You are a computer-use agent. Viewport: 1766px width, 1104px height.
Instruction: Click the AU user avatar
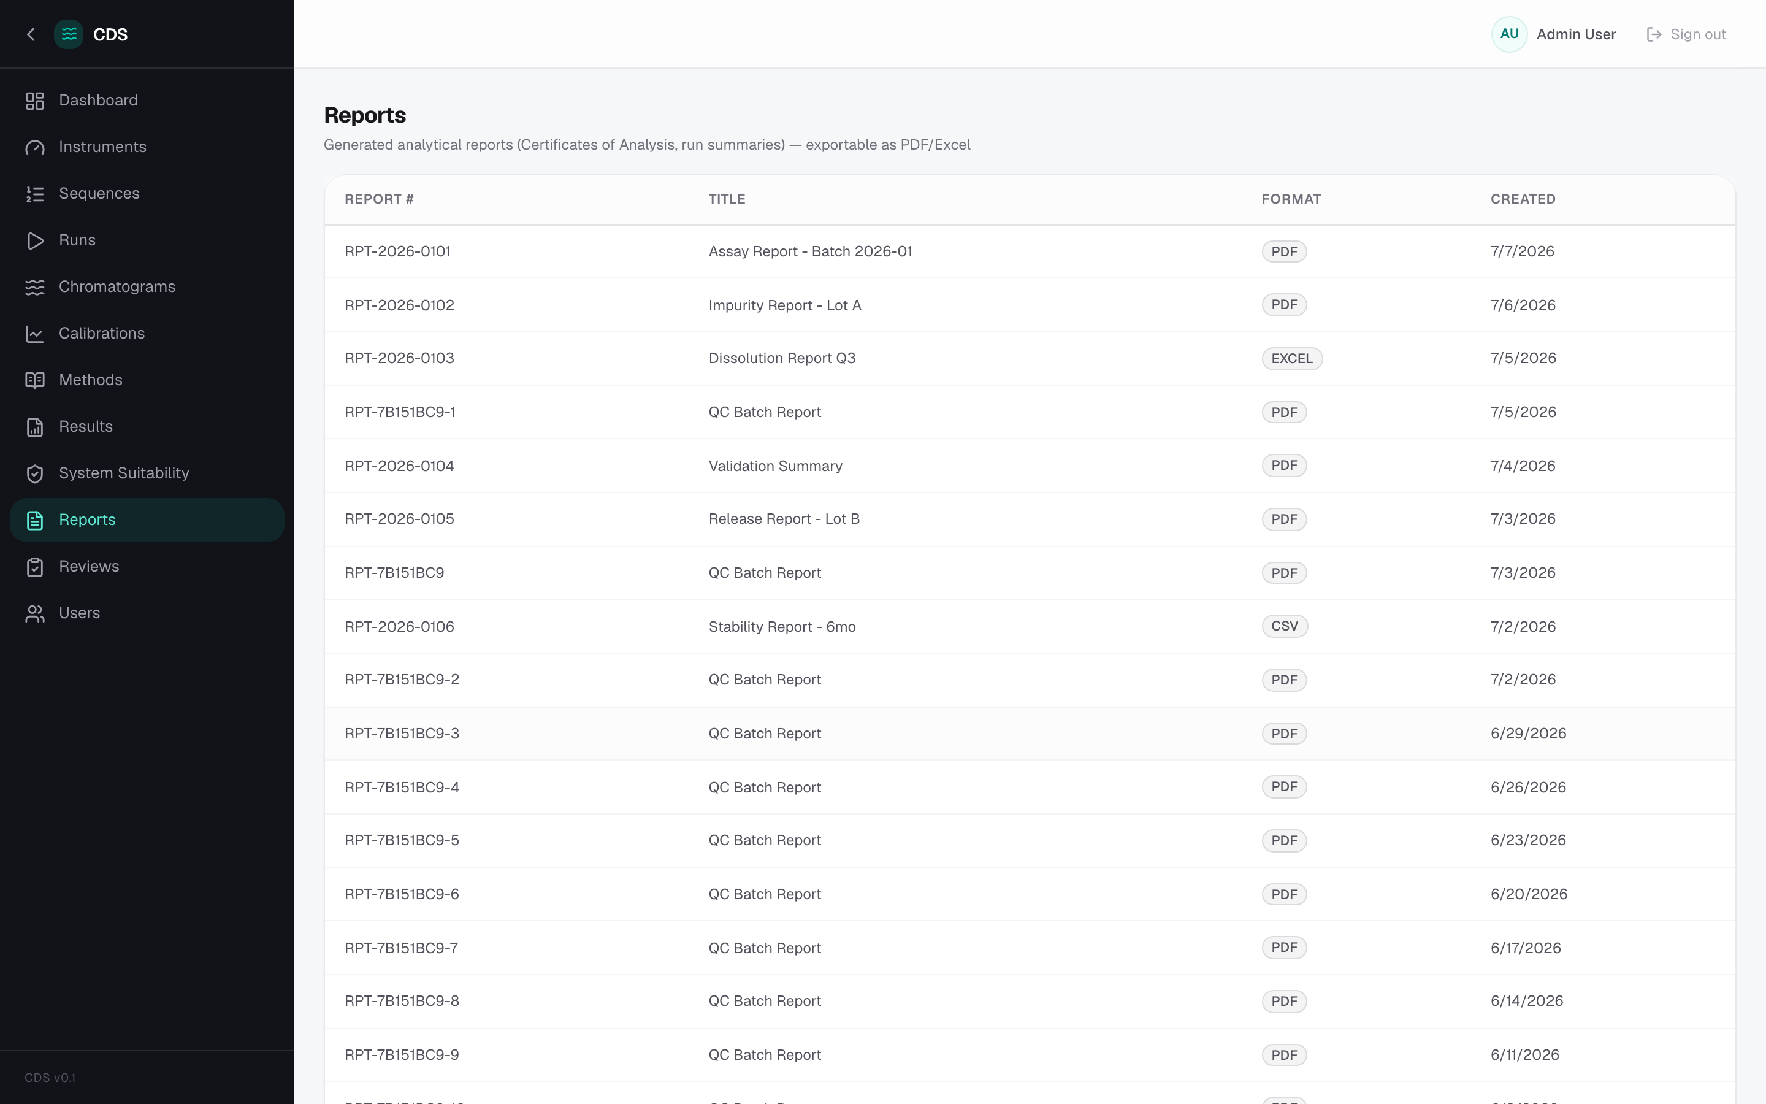[1509, 34]
